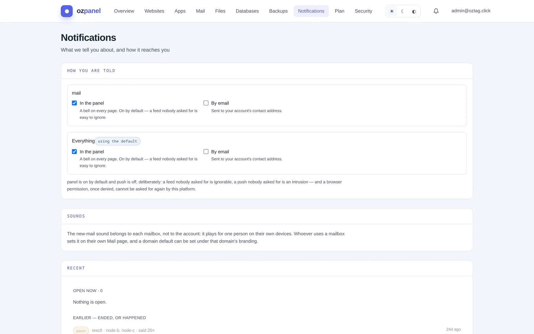Open the Plan tab
The image size is (534, 334).
tap(339, 11)
